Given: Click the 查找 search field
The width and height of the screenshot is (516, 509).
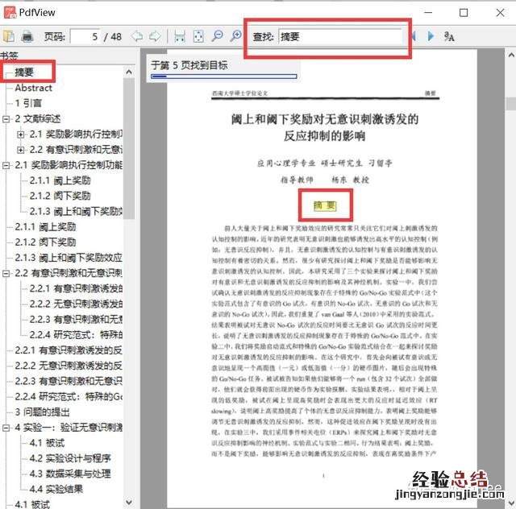Looking at the screenshot, I should (340, 36).
